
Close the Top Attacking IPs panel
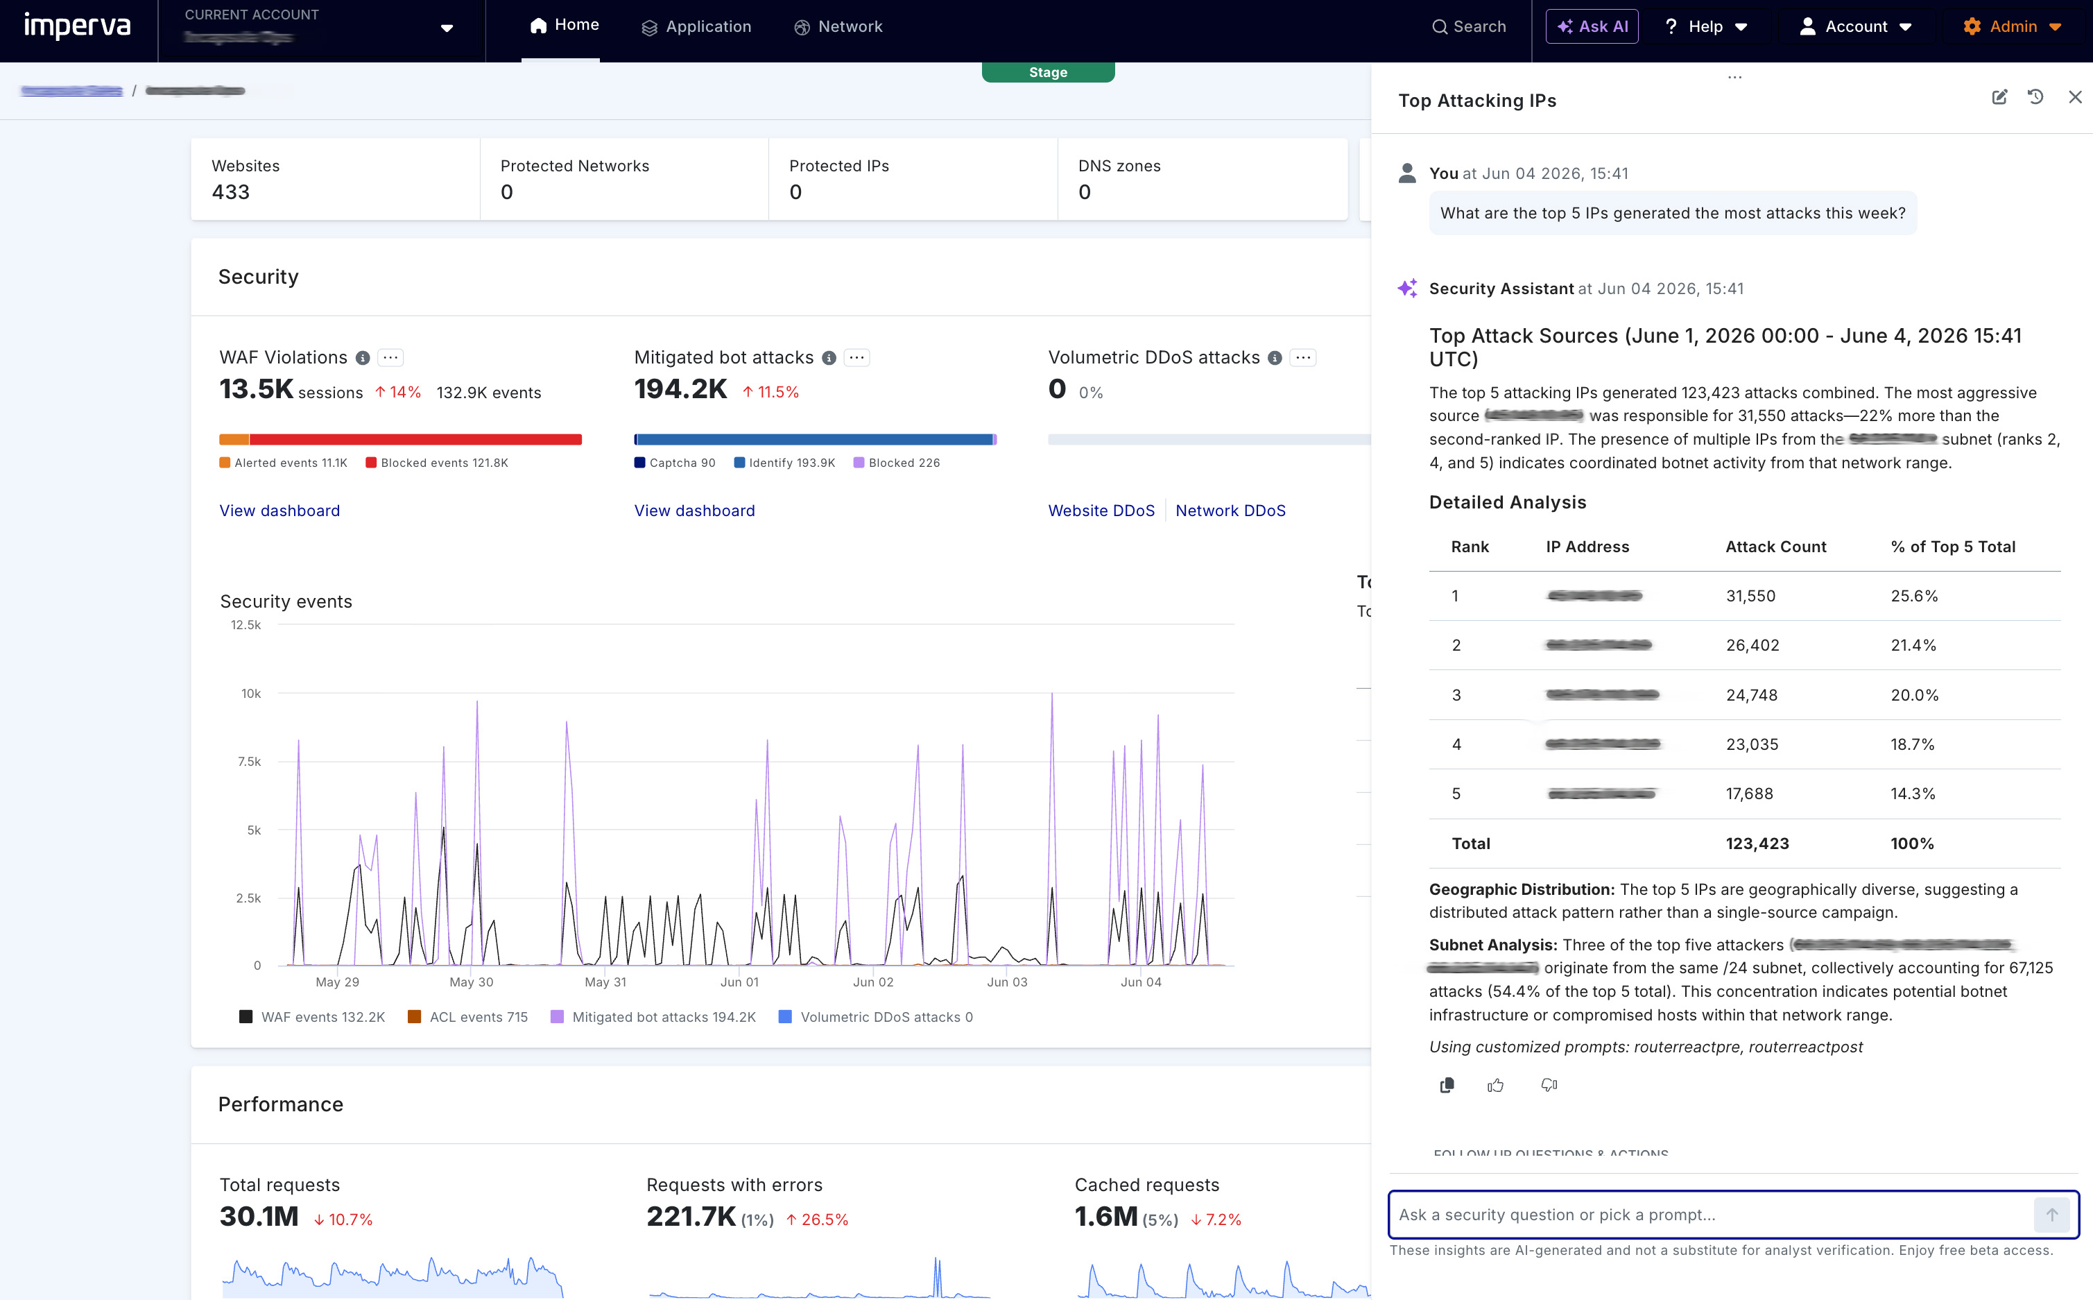pyautogui.click(x=2075, y=97)
